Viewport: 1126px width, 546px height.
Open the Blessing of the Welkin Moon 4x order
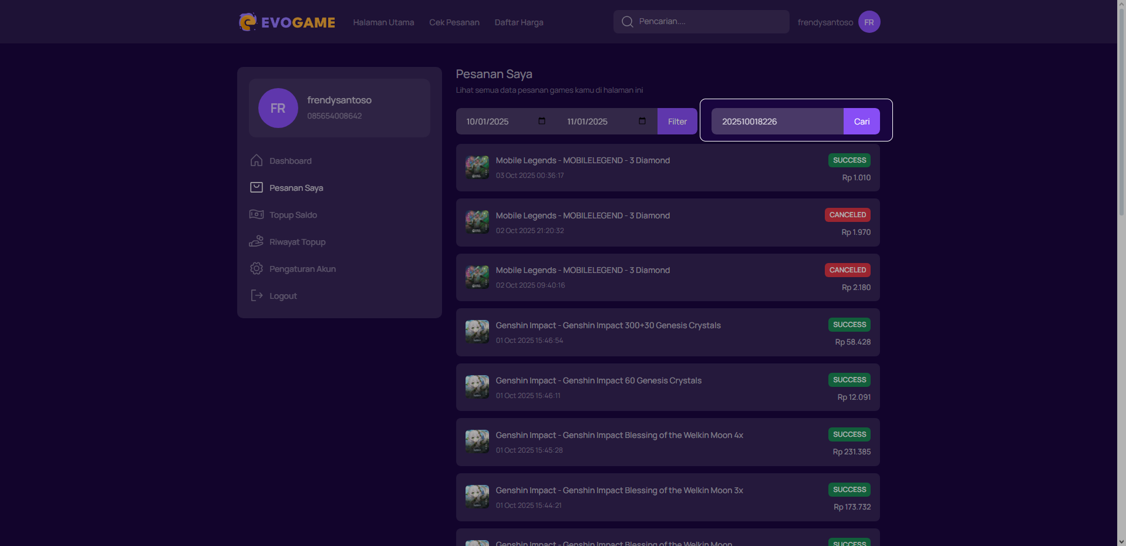667,442
